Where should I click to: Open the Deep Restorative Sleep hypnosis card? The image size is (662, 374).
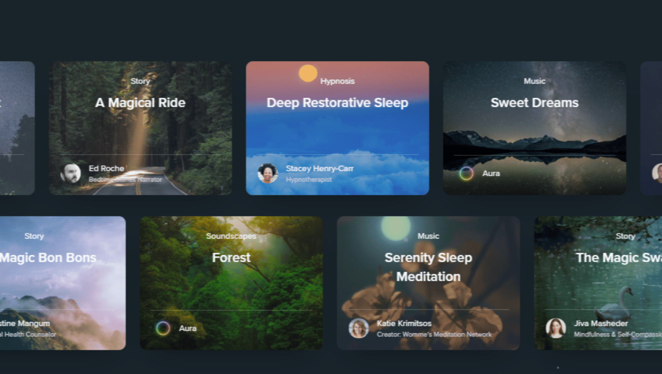point(337,128)
